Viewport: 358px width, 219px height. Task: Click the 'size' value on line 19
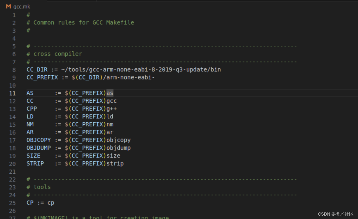(x=113, y=156)
